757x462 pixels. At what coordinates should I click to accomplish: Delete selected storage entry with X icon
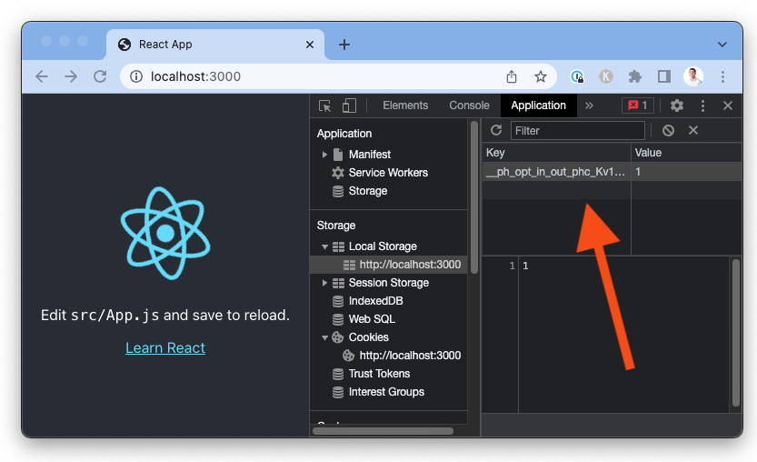693,131
